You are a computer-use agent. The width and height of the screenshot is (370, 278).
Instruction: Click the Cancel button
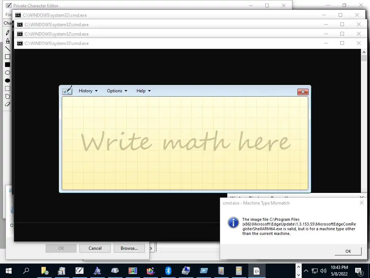pos(95,248)
